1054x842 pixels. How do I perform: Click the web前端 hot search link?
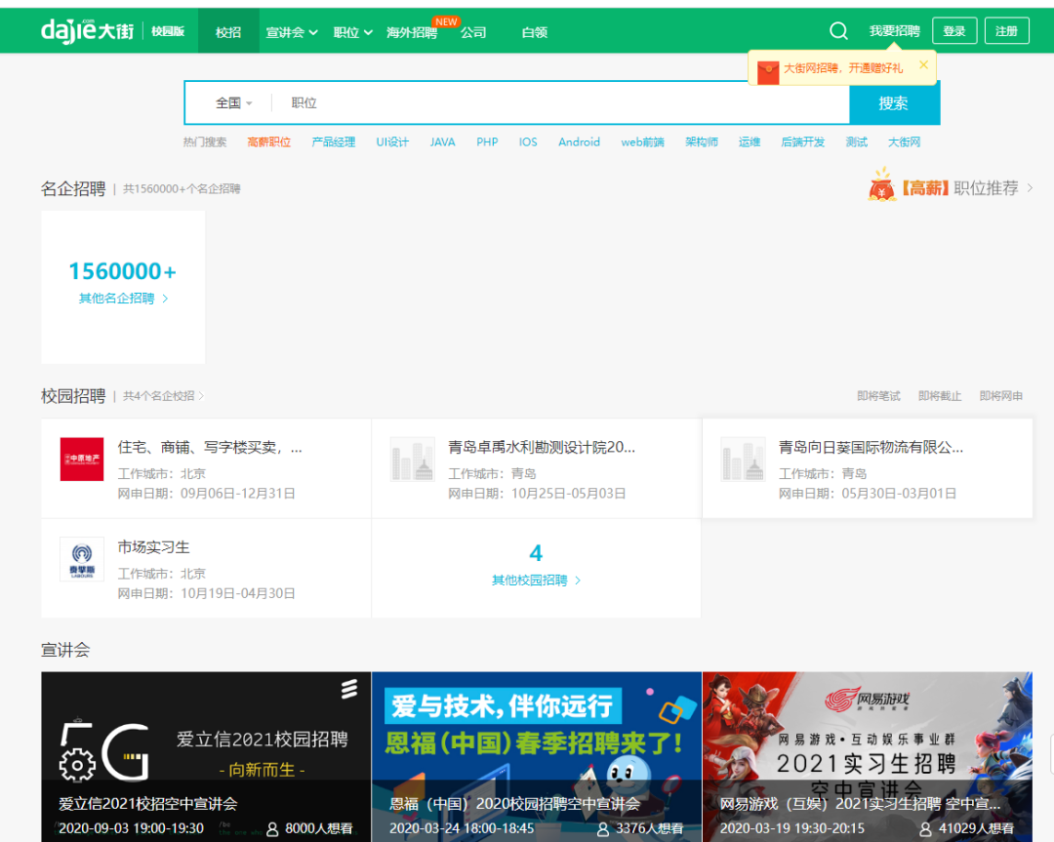[x=642, y=141]
